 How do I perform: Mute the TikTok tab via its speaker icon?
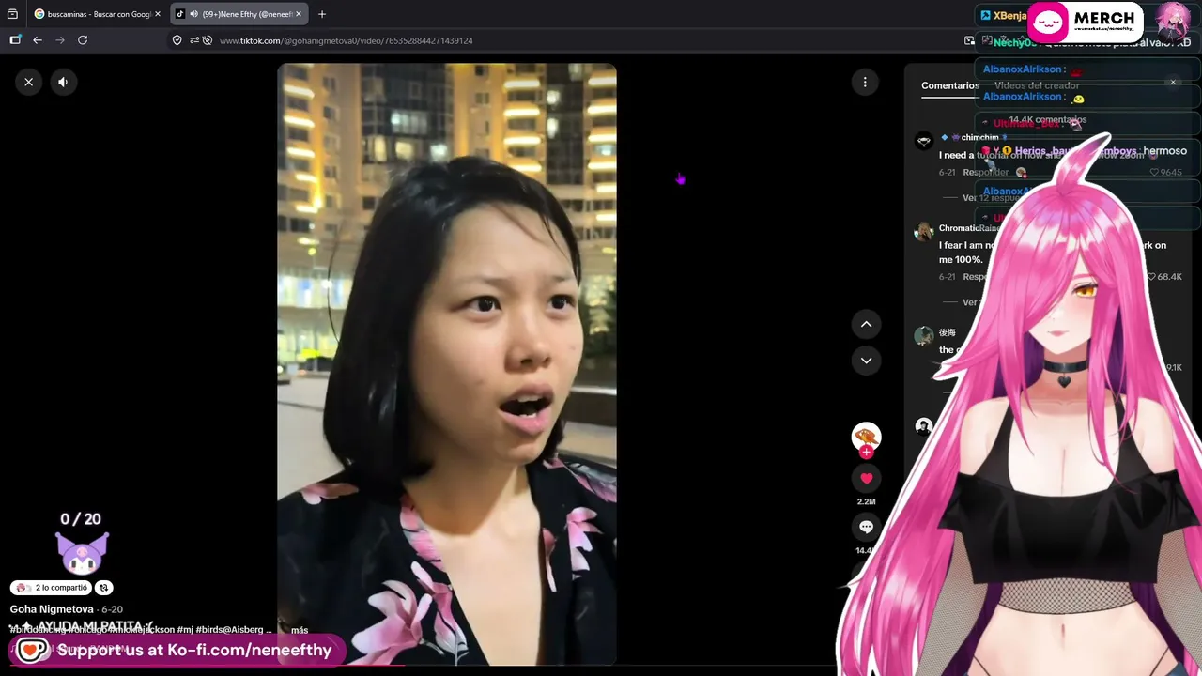[x=193, y=14]
